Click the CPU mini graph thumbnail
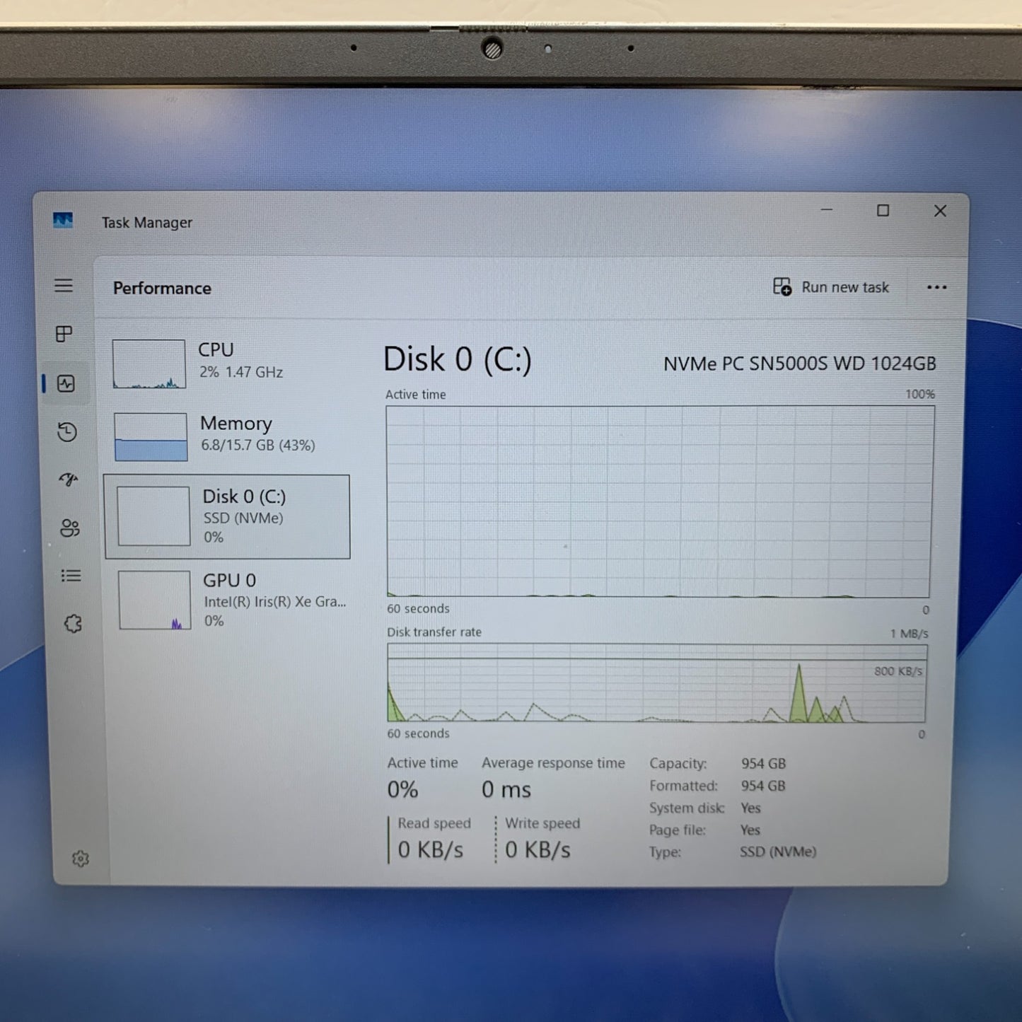This screenshot has width=1022, height=1022. pos(149,364)
